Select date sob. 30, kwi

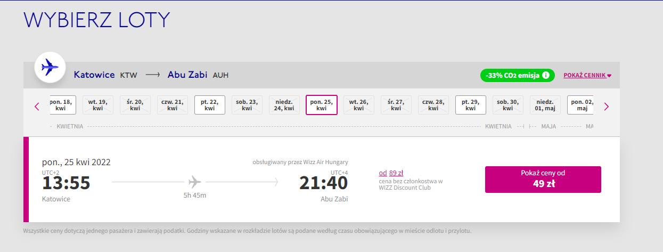[x=508, y=105]
